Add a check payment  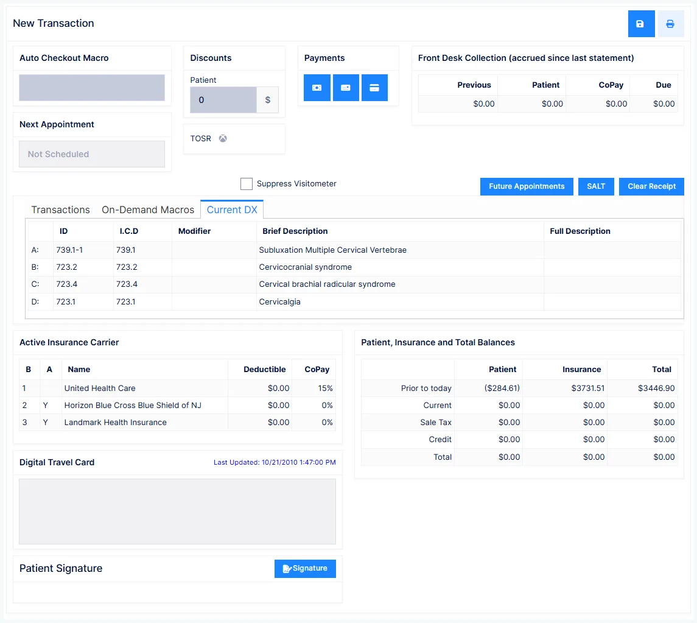346,88
